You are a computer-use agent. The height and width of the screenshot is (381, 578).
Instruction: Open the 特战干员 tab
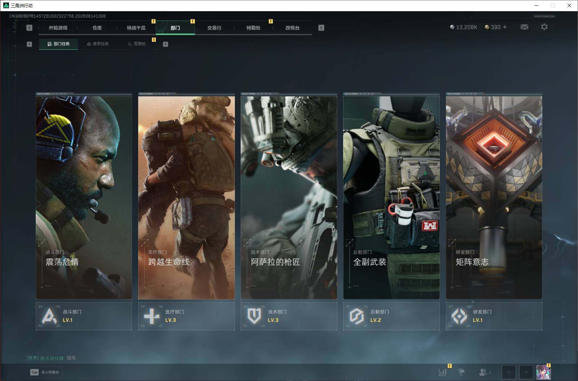(x=136, y=28)
